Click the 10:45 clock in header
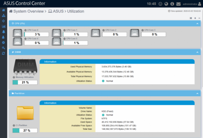Viewport: 203px width, 138px height. 151,4
